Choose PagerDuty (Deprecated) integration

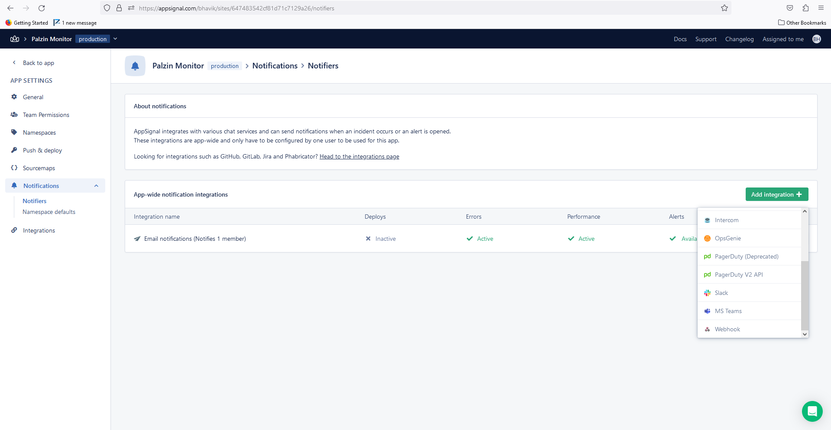point(749,256)
